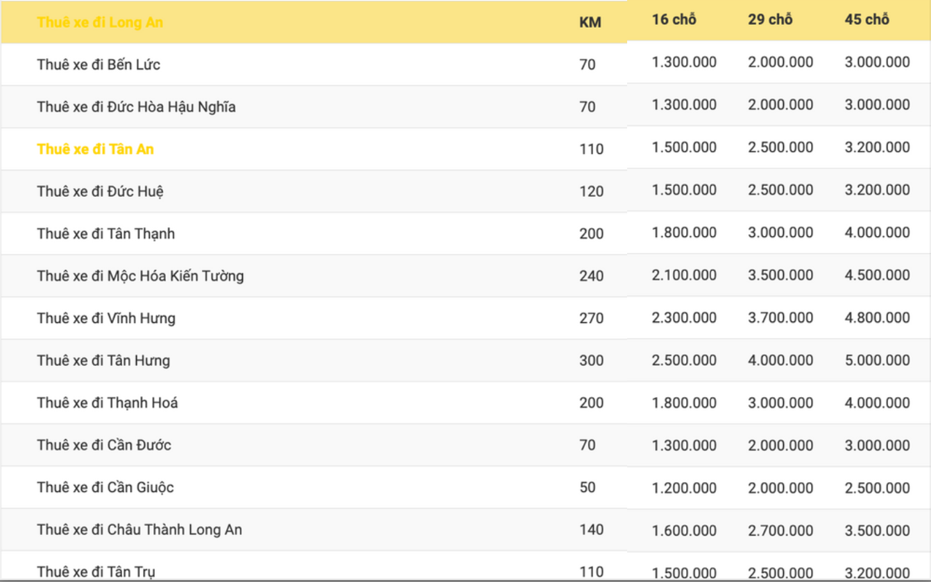Screen dimensions: 931x582
Task: Click the 'Thuê xe đi Long An' header link
Action: [x=100, y=22]
